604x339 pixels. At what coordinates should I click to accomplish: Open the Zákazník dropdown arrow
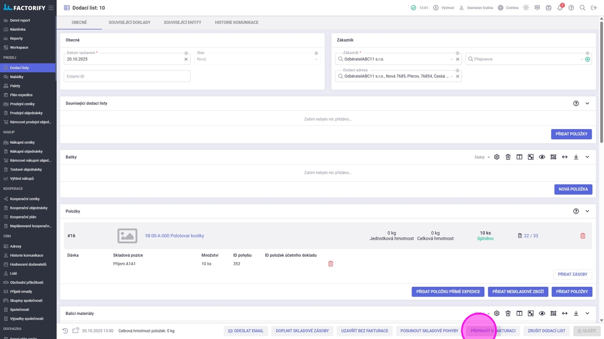point(451,59)
